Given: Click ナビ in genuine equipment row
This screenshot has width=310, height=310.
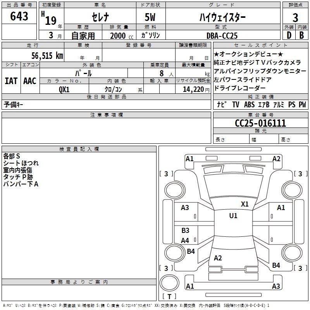Looking at the screenshot, I should [x=222, y=105].
